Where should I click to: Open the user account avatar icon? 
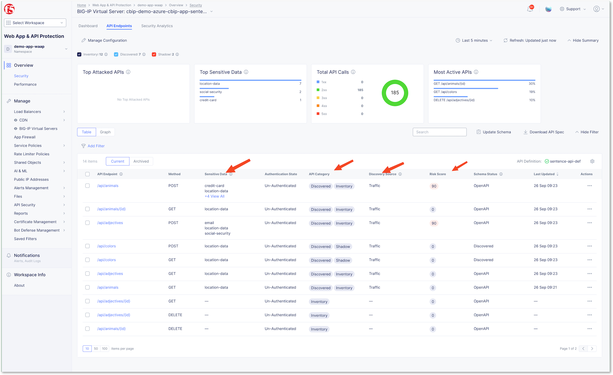pos(596,9)
